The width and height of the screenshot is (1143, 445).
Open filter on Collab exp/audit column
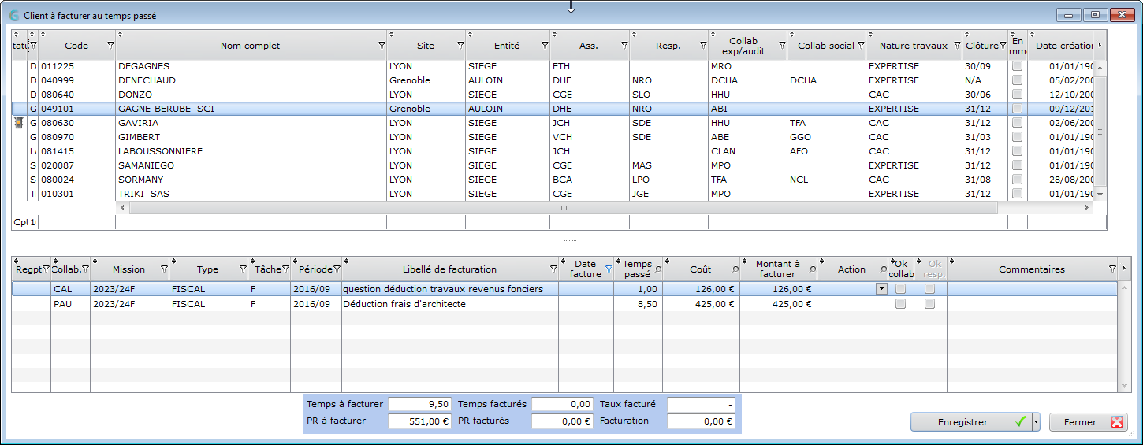pos(782,46)
